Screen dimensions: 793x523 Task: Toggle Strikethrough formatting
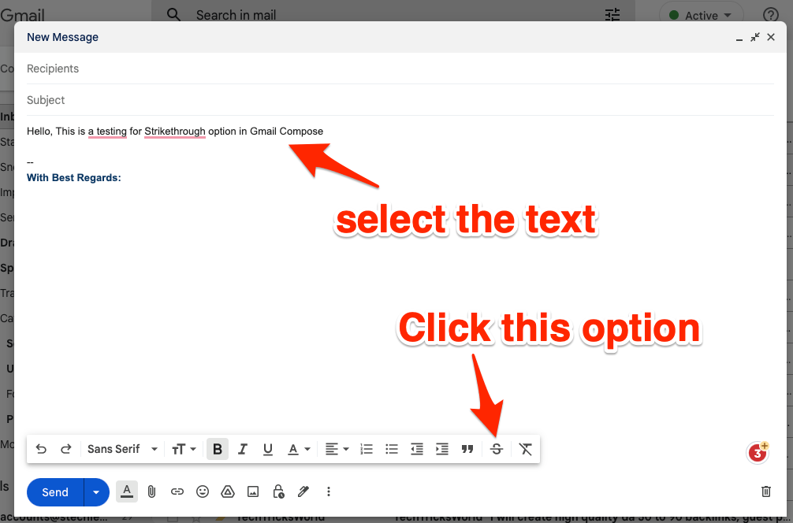[497, 449]
